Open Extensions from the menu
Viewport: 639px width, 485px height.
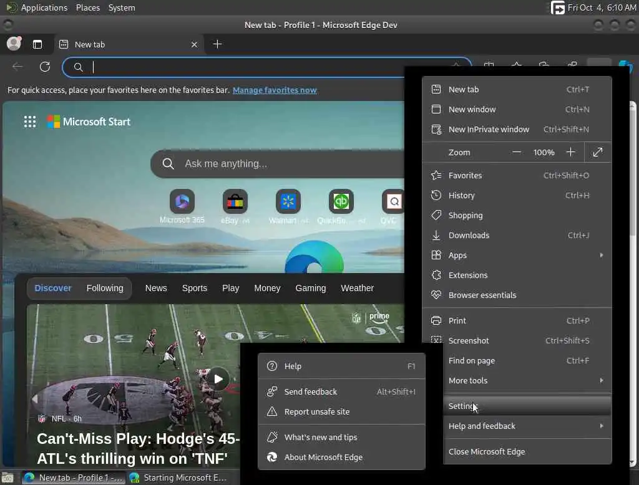coord(517,275)
